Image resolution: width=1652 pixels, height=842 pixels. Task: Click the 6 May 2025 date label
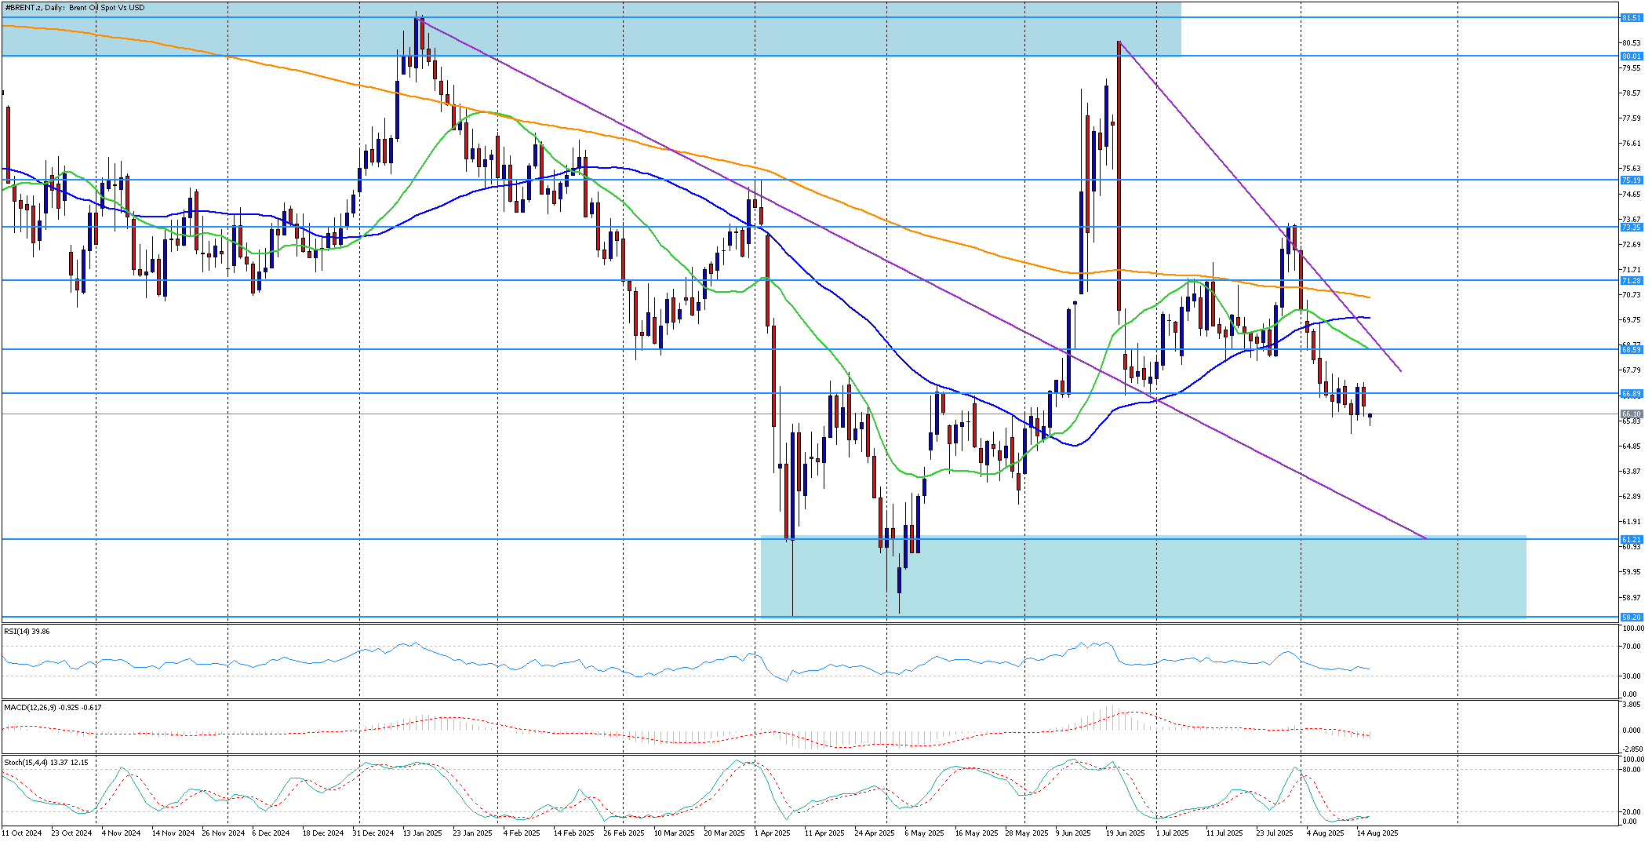924,833
